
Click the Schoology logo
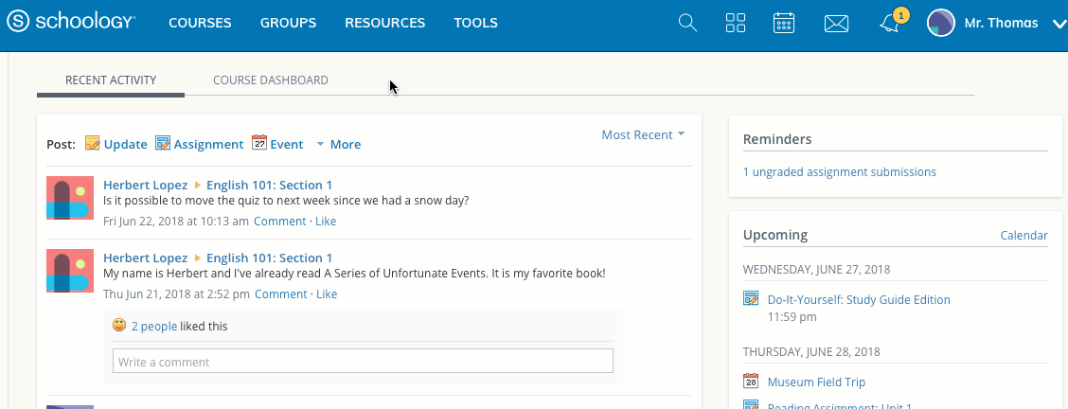(x=71, y=23)
